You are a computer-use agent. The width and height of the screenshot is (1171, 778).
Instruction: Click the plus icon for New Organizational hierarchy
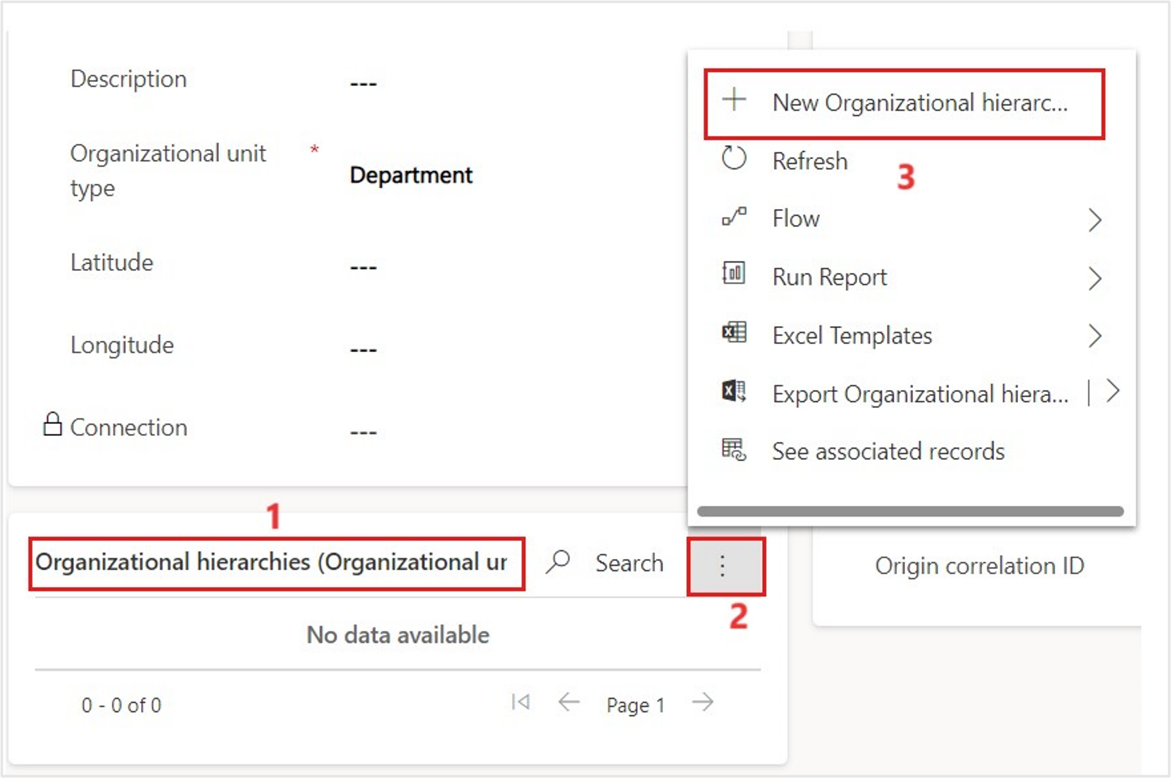coord(734,100)
